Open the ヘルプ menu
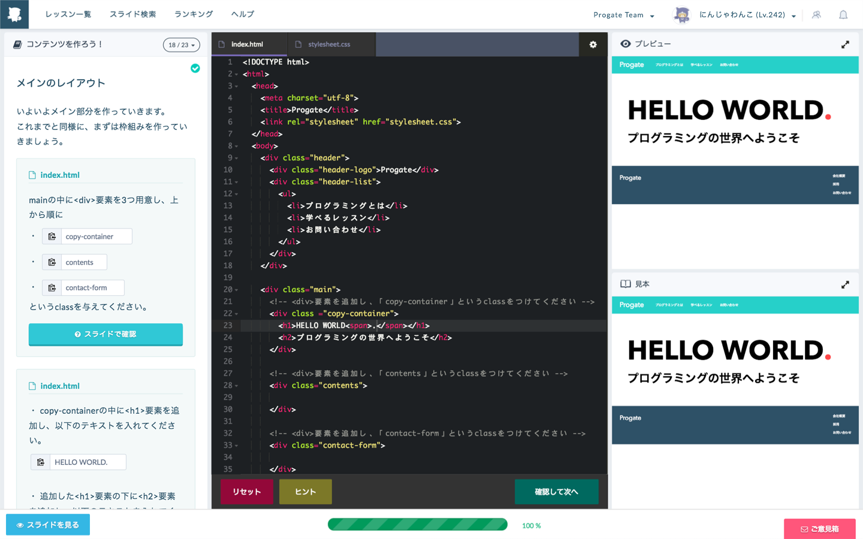Screen dimensions: 863x539 243,14
